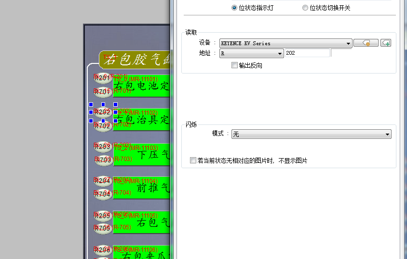Open the KEYENCE KV Series device dropdown
Screen dimensions: 407x259
tap(285, 43)
